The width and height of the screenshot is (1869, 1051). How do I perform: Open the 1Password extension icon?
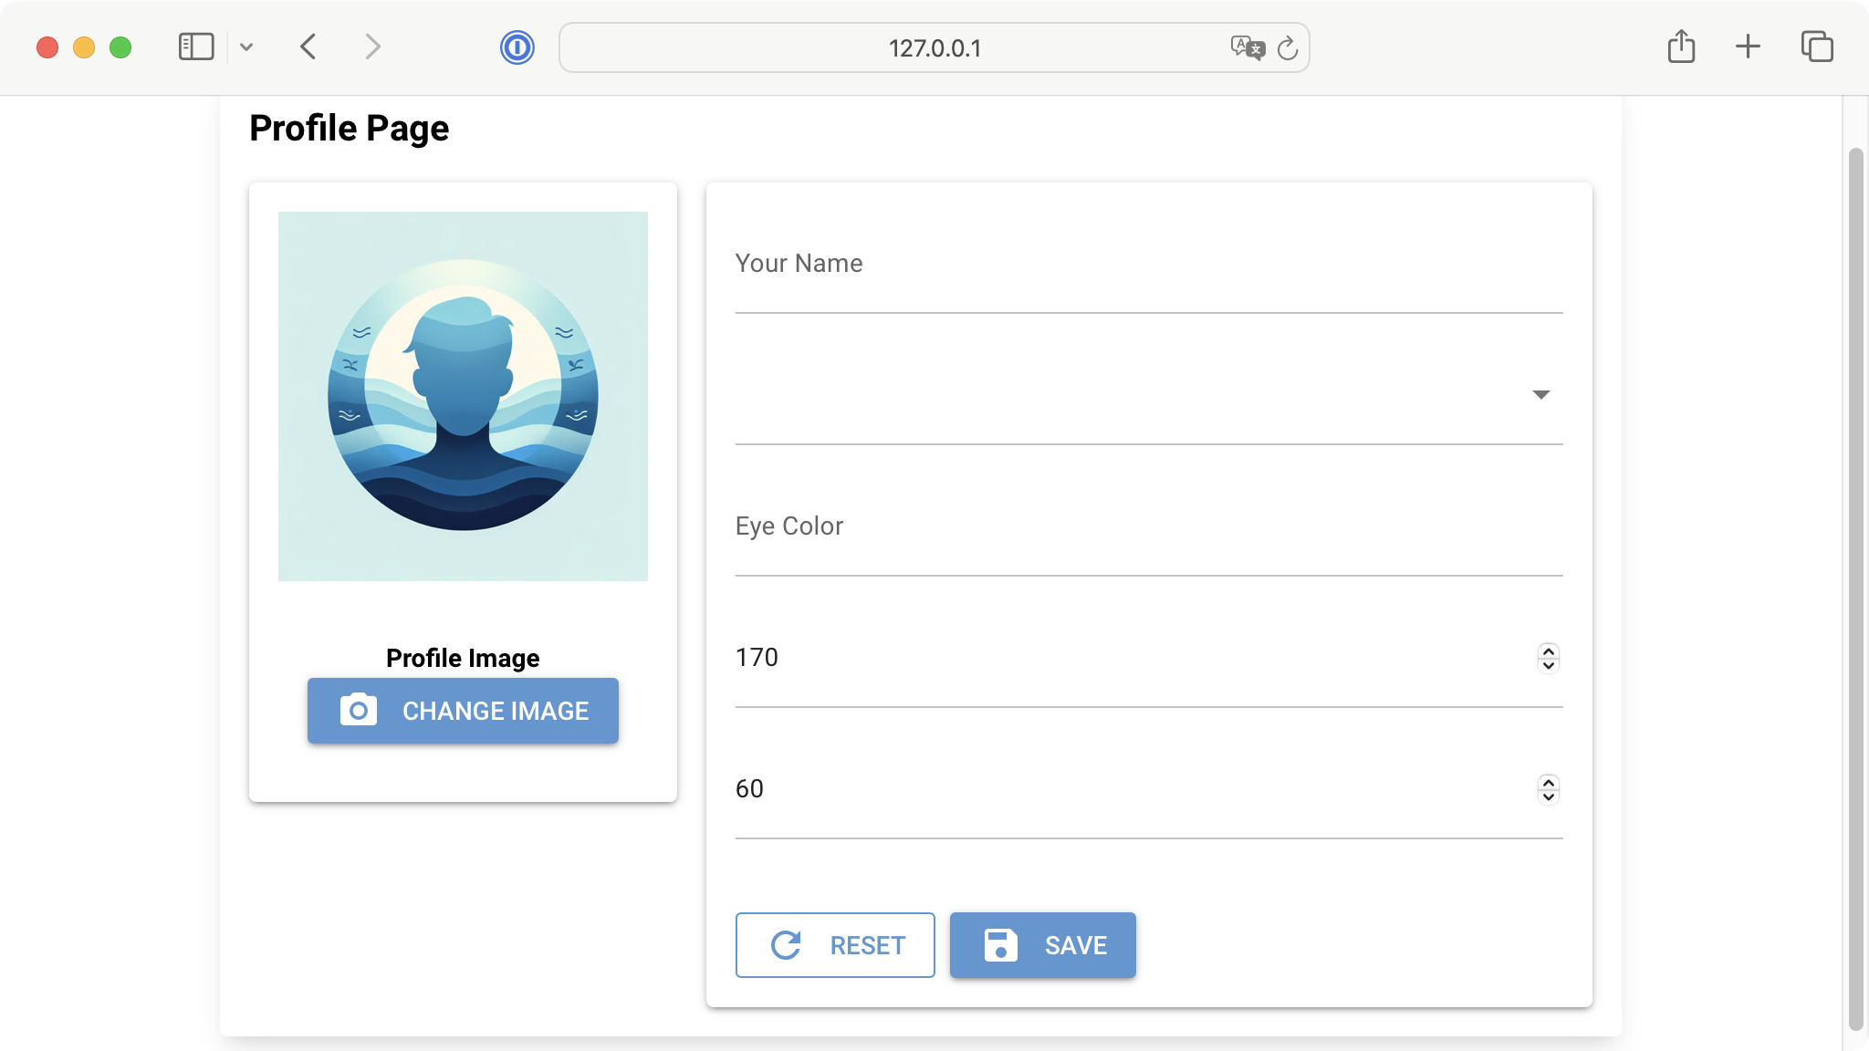pos(517,47)
